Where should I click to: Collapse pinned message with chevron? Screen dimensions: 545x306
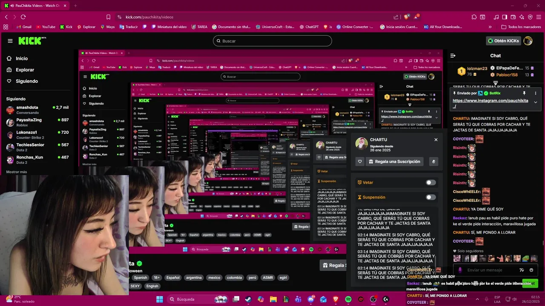[536, 102]
